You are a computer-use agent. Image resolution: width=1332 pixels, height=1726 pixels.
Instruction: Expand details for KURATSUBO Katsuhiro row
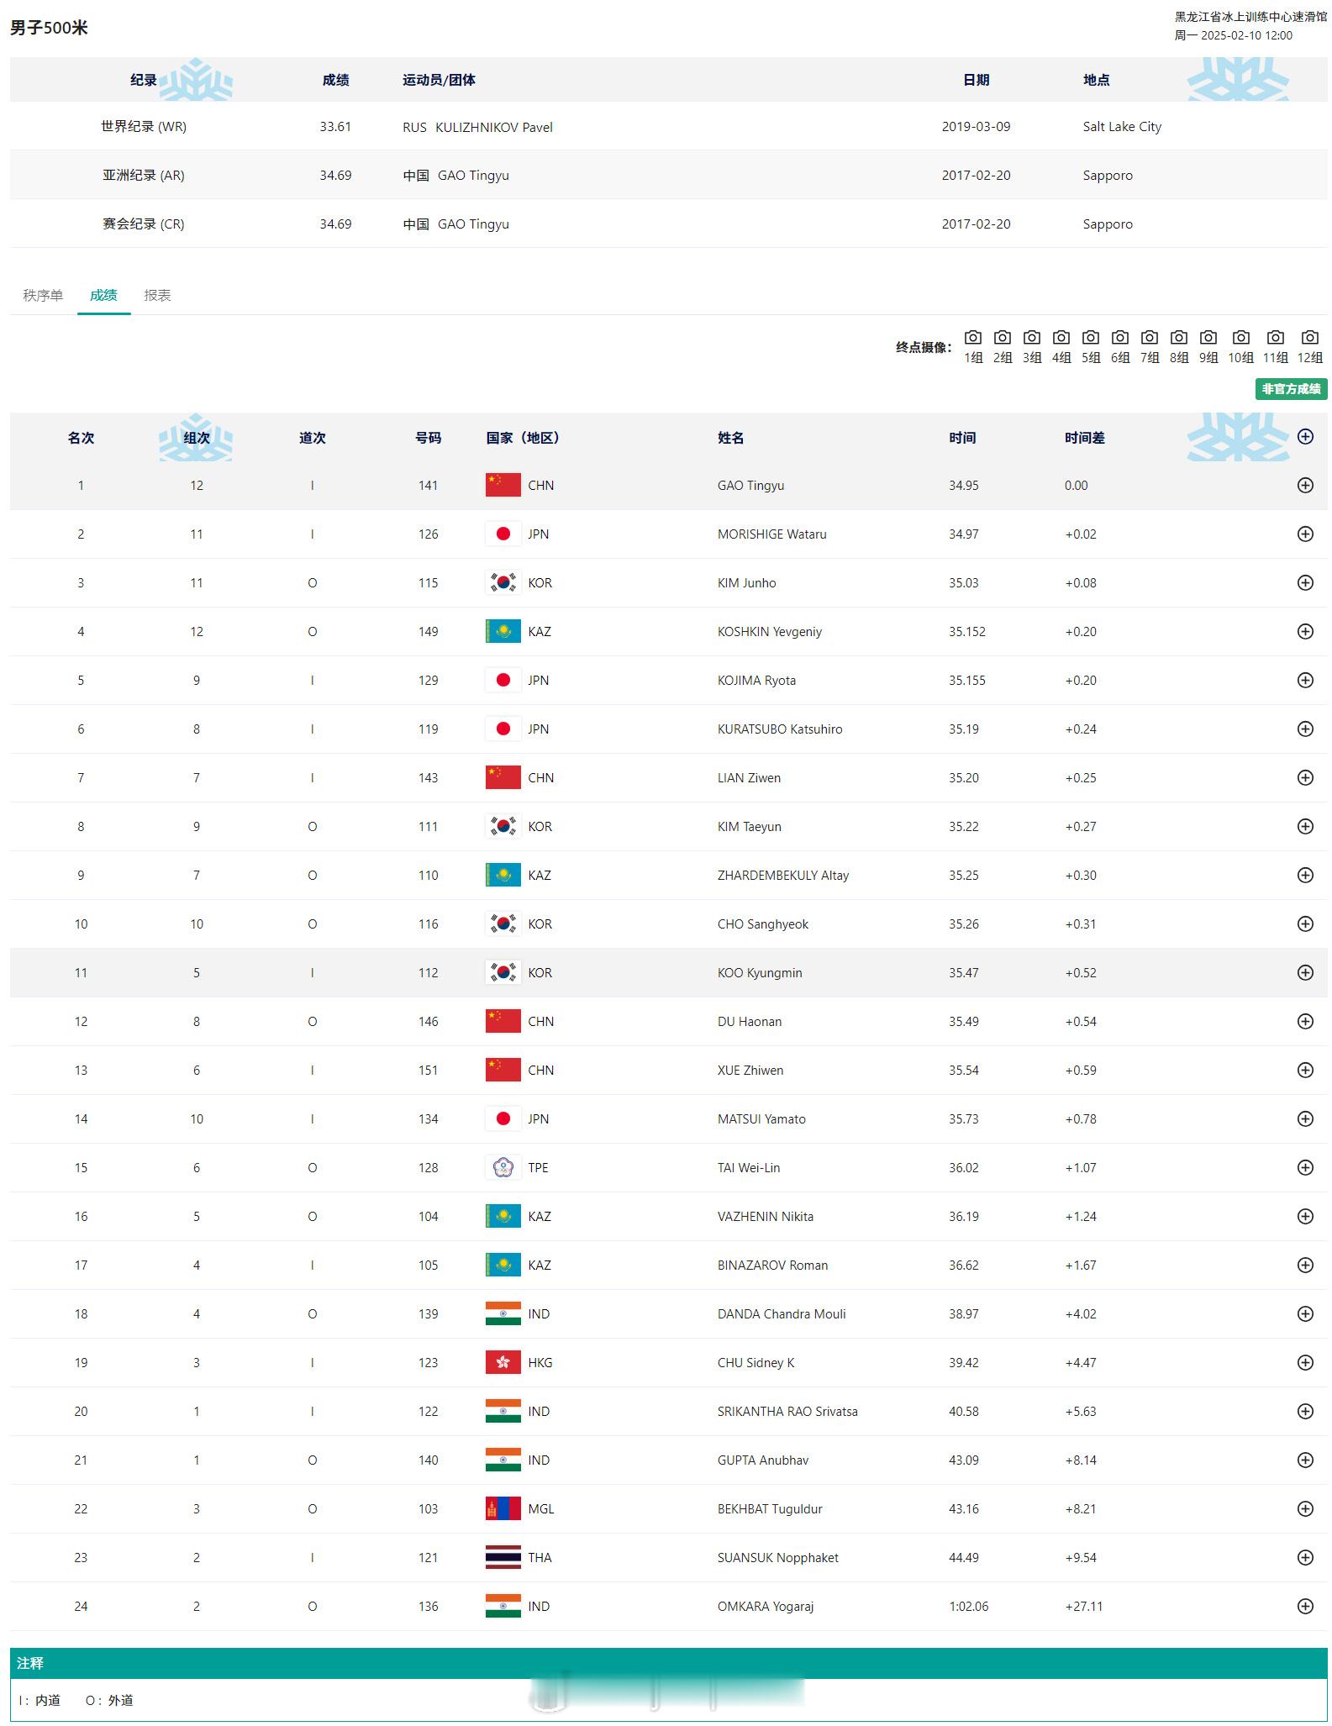point(1305,729)
